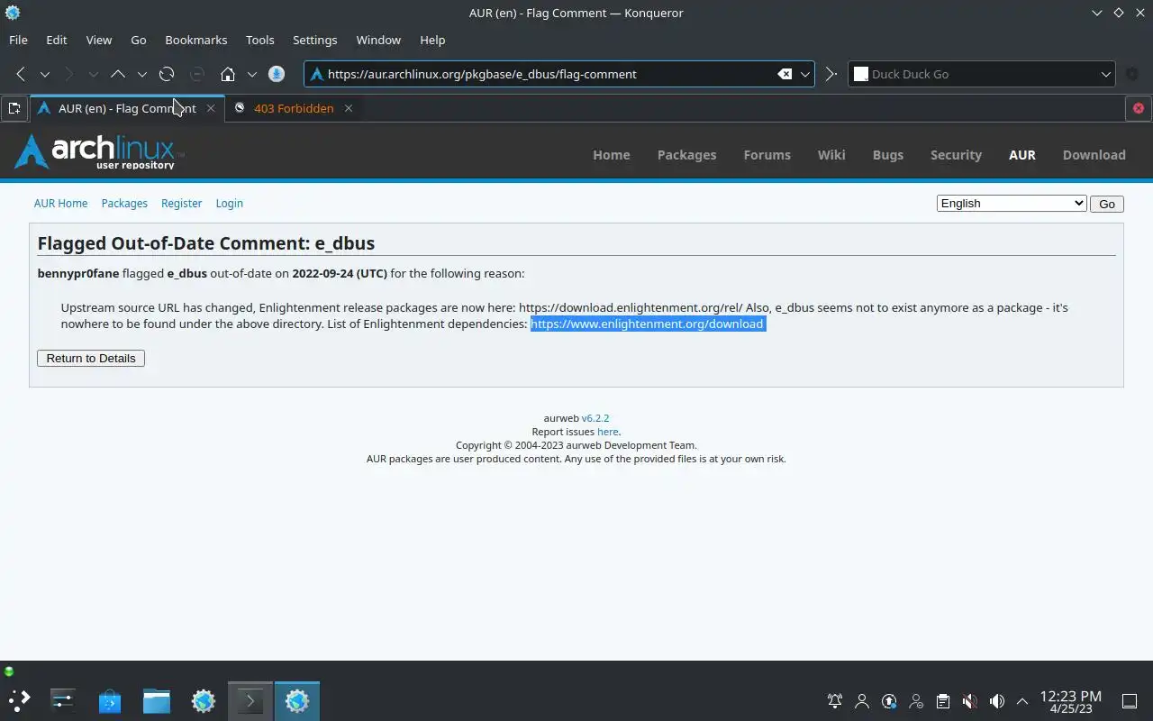Close the AUR Flag Comment tab

[211, 108]
